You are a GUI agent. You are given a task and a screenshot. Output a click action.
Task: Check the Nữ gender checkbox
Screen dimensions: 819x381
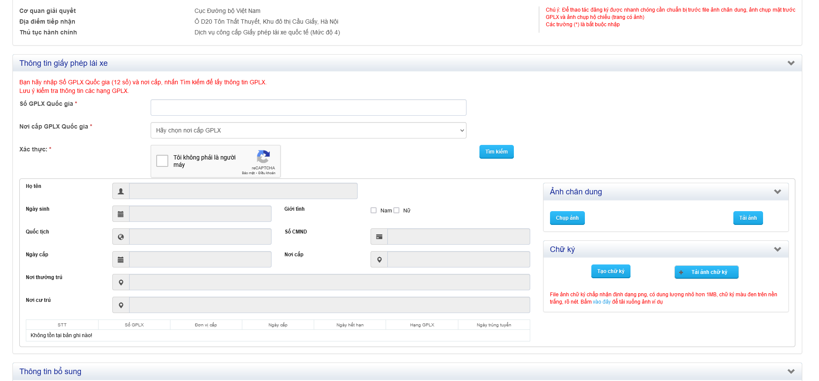point(396,210)
